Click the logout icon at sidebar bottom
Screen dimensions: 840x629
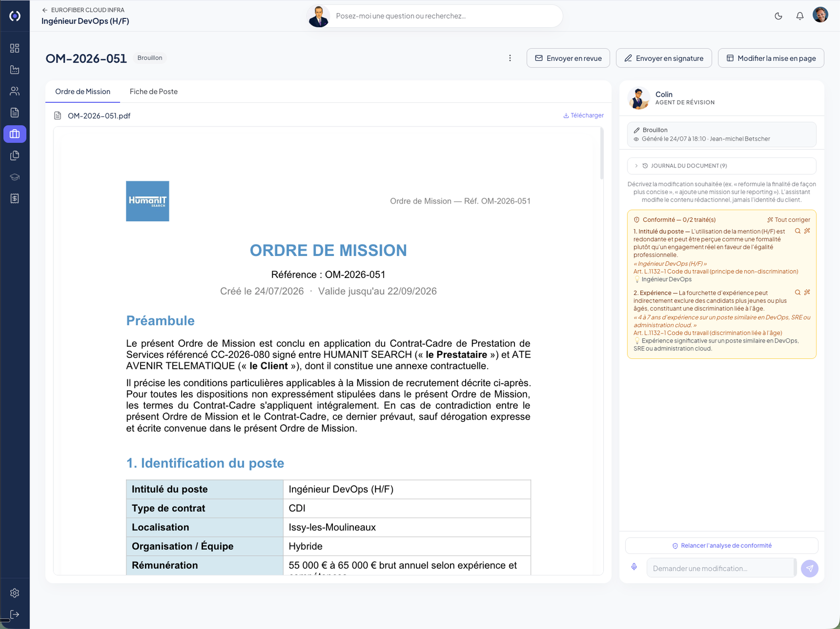click(15, 614)
